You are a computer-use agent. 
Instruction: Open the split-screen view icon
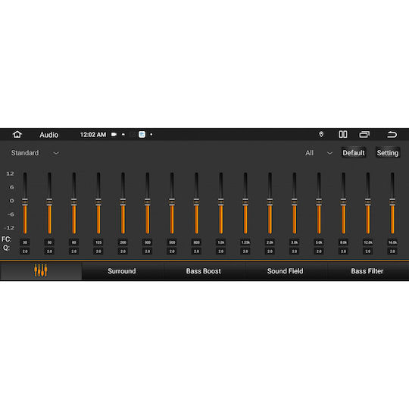(x=343, y=134)
